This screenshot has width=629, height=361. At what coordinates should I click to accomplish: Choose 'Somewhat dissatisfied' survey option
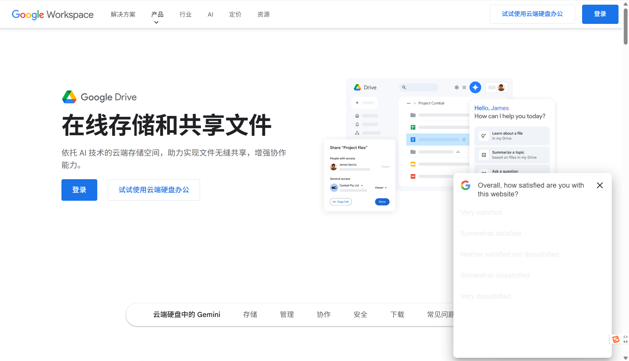click(x=495, y=275)
